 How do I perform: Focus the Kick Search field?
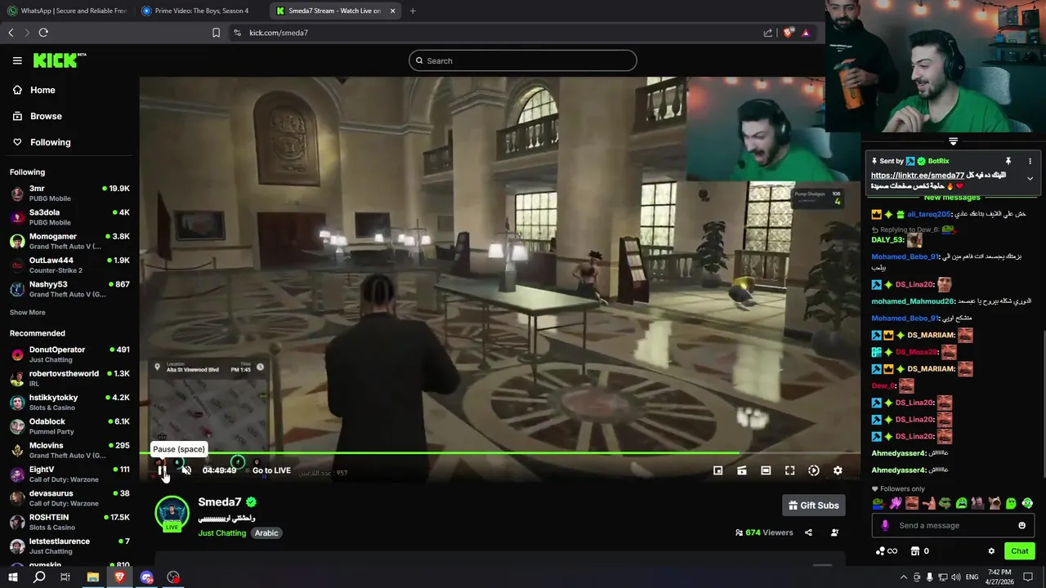pos(523,60)
